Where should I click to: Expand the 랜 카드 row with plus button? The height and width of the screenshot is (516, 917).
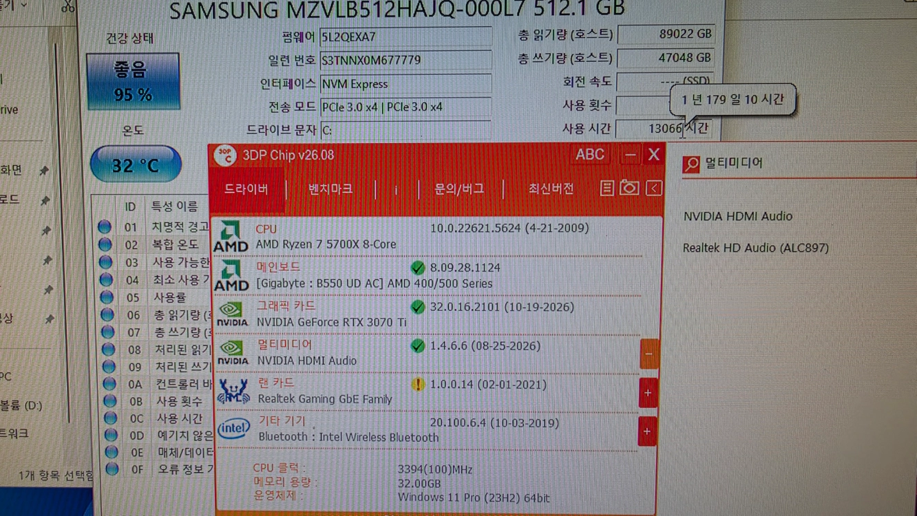tap(648, 393)
